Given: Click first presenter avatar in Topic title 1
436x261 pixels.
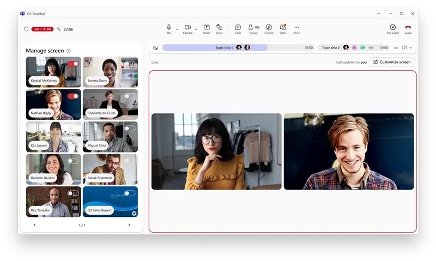Looking at the screenshot, I should click(239, 47).
